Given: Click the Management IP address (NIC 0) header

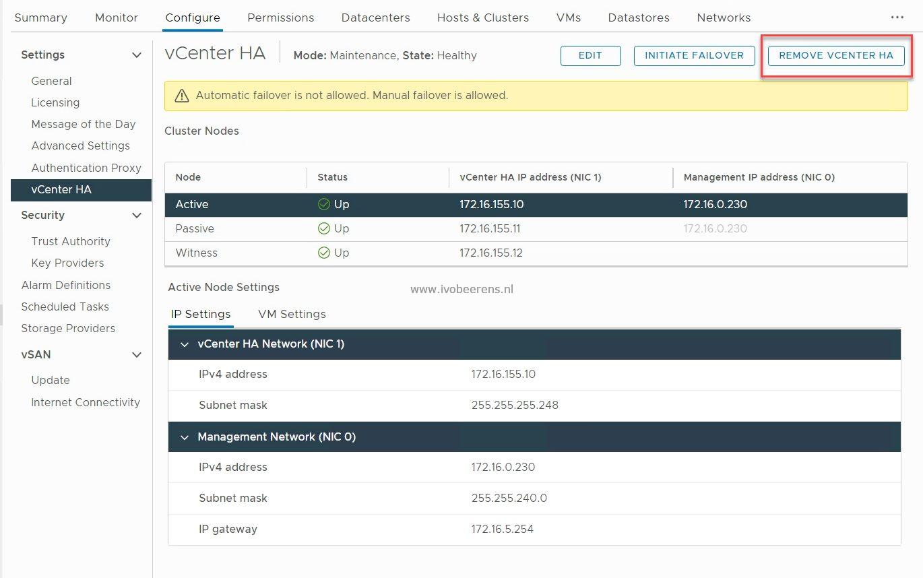Looking at the screenshot, I should click(759, 177).
